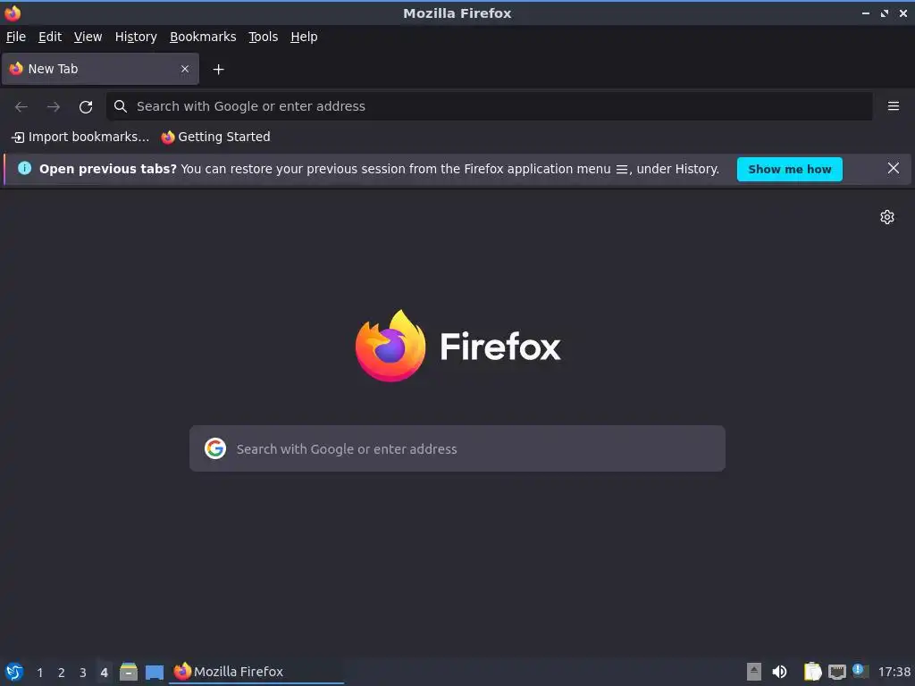Click the info icon in notification bar

click(24, 168)
